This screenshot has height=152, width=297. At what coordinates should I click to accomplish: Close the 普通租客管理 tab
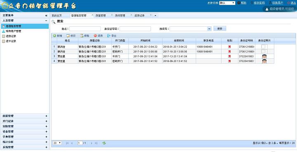92,15
